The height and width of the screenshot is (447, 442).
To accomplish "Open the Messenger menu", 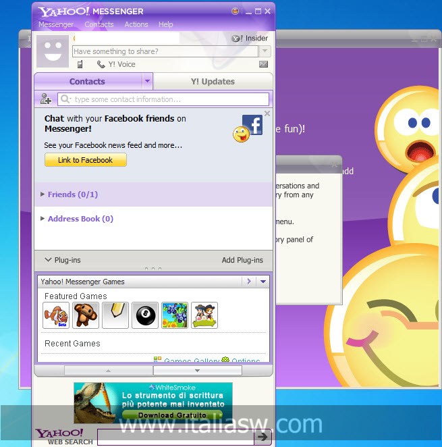I will point(56,24).
